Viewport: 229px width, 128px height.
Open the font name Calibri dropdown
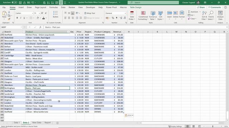33,13
